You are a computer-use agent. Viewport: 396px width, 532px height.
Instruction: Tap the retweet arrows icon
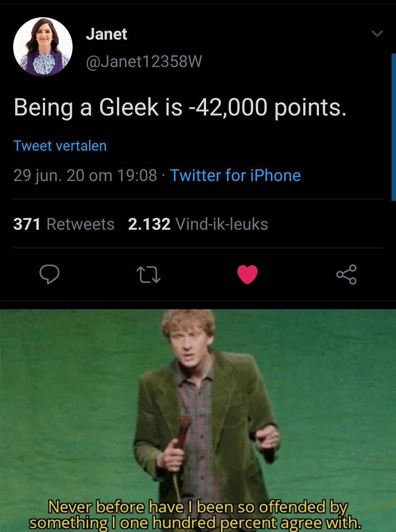tap(148, 275)
